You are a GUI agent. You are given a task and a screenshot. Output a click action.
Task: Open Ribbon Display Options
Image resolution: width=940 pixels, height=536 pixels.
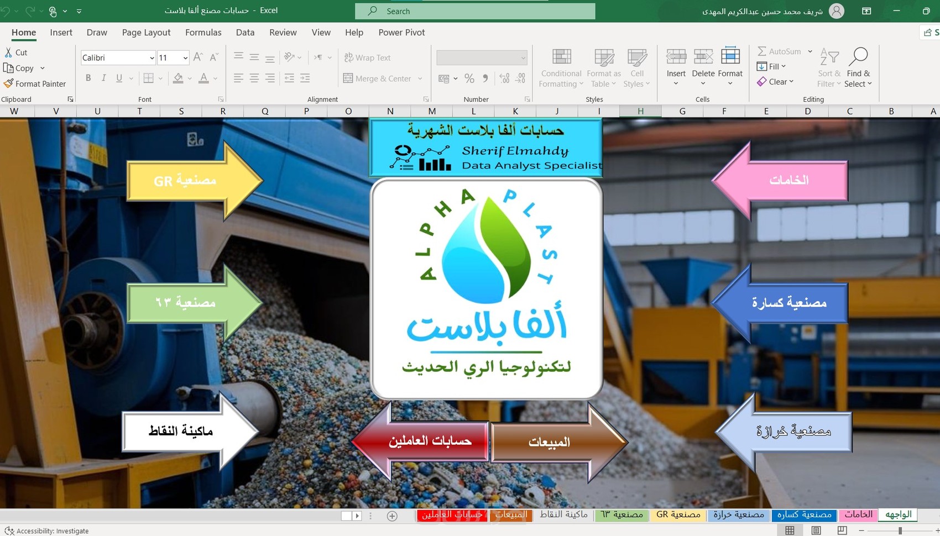point(866,11)
